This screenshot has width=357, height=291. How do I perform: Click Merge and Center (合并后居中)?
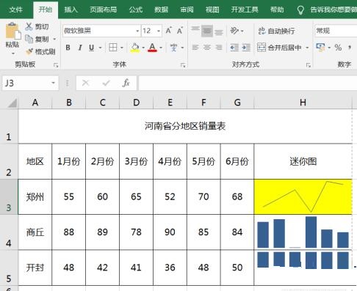click(x=279, y=48)
